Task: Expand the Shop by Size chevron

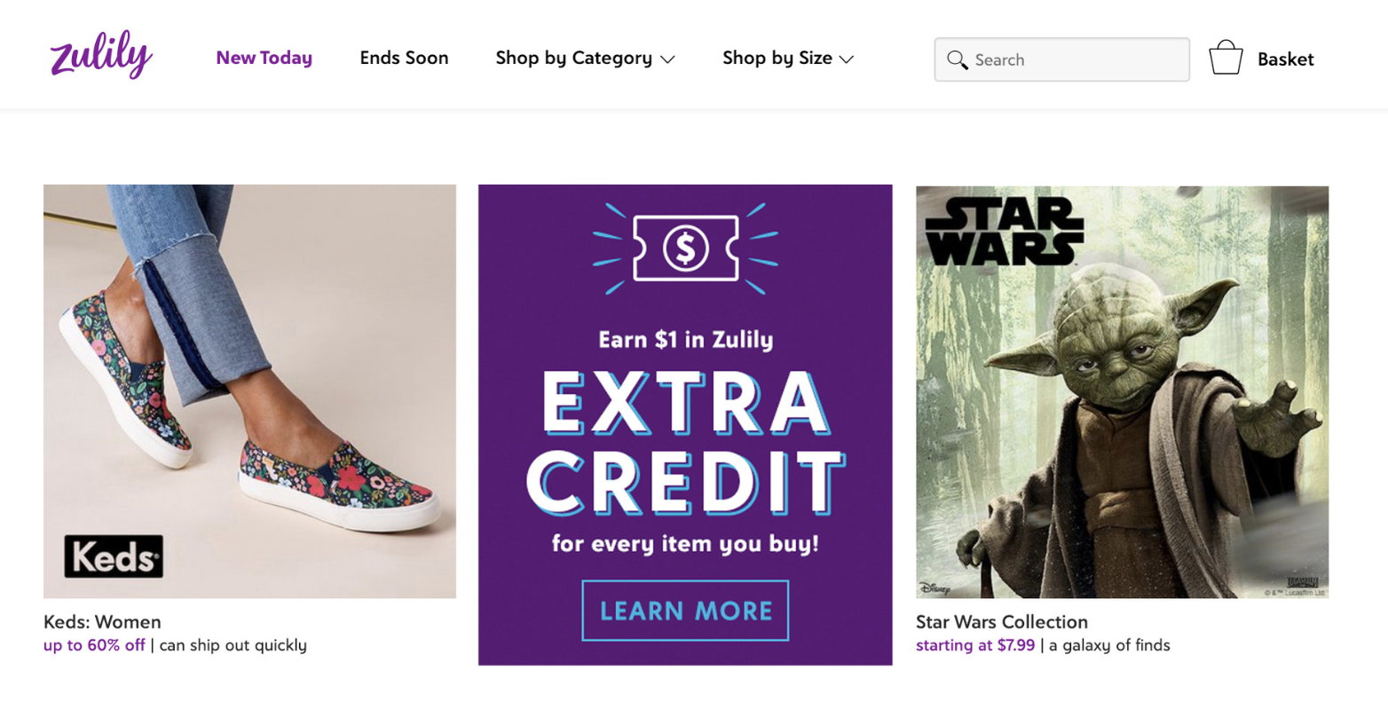Action: pos(847,59)
